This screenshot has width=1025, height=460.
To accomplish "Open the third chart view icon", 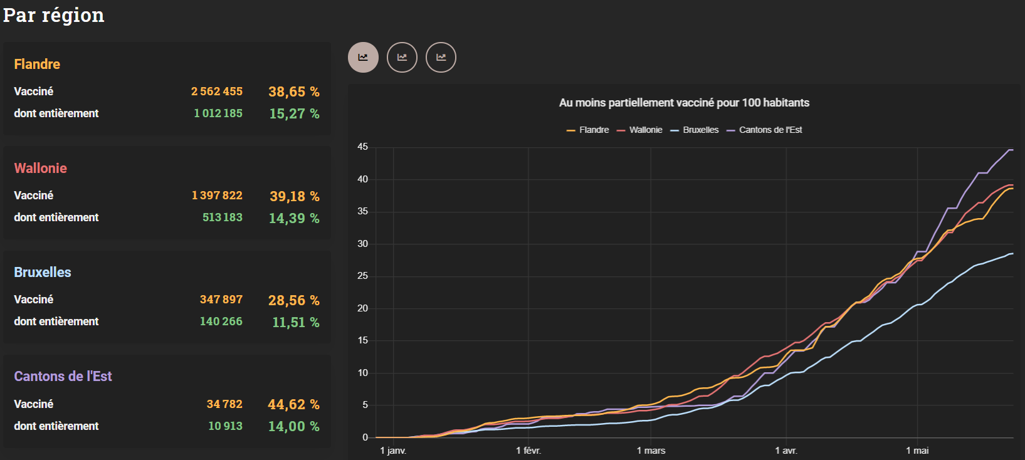I will 441,58.
